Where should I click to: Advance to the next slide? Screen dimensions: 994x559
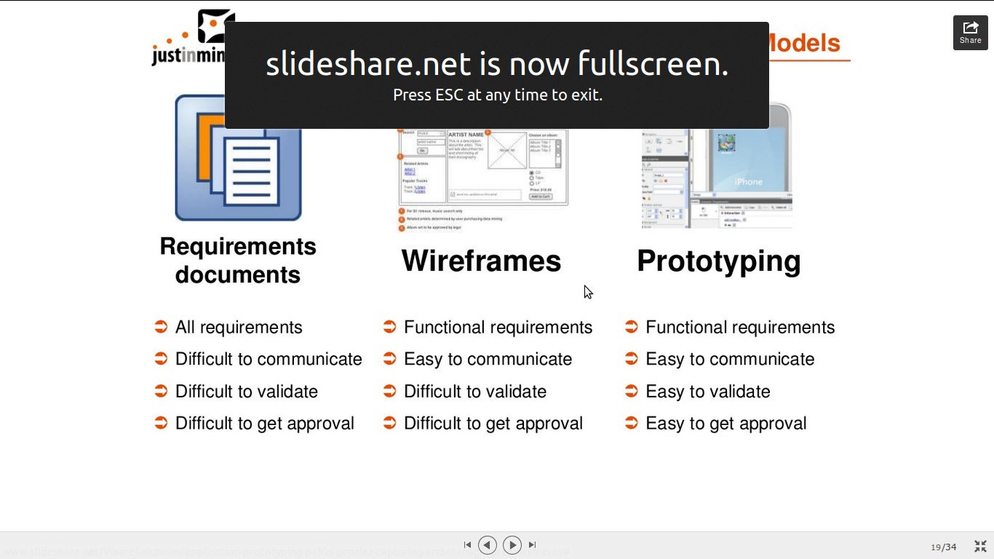click(x=512, y=545)
